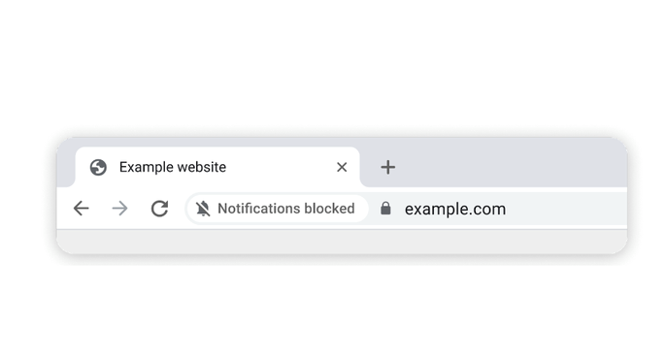Click the globe favicon on the tab
666x360 pixels.
pos(98,167)
